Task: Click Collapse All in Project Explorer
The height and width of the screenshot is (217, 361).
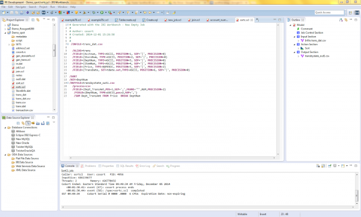Action: coord(33,20)
